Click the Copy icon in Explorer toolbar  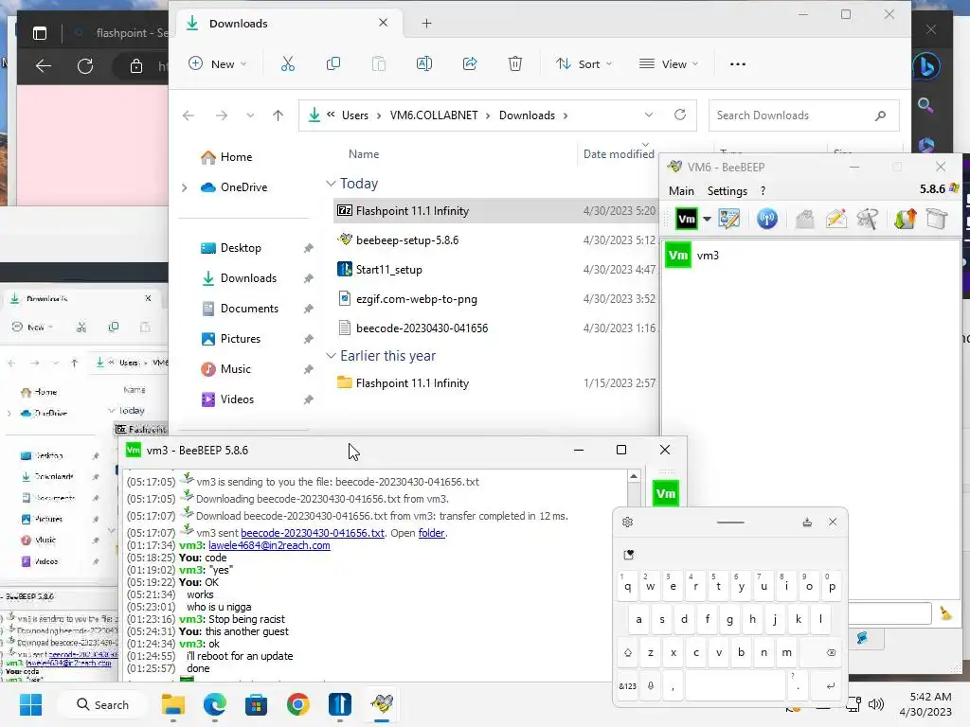pos(332,63)
